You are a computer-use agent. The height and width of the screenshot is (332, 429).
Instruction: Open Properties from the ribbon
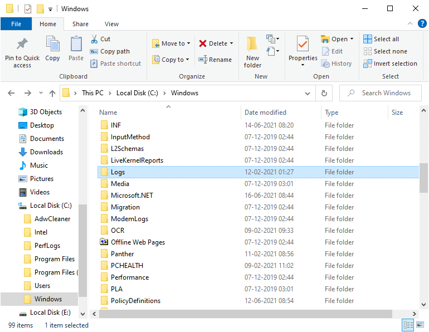point(303,44)
